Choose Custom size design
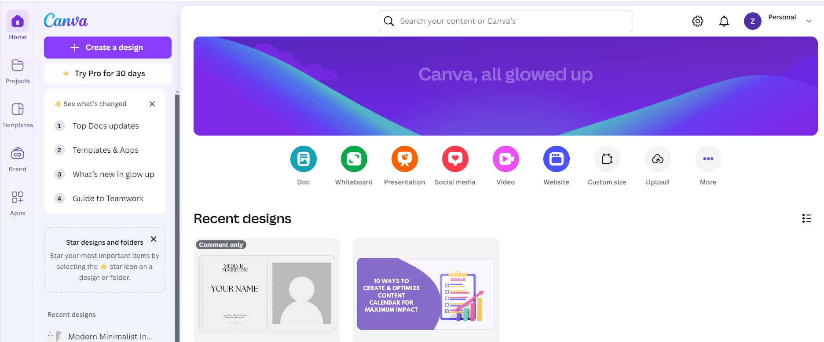The width and height of the screenshot is (824, 342). click(x=607, y=159)
